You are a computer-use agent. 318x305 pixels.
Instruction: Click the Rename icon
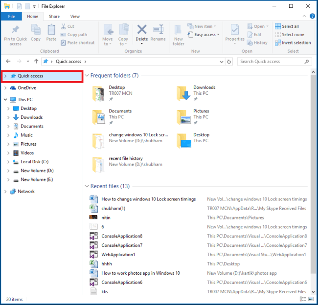pyautogui.click(x=158, y=29)
